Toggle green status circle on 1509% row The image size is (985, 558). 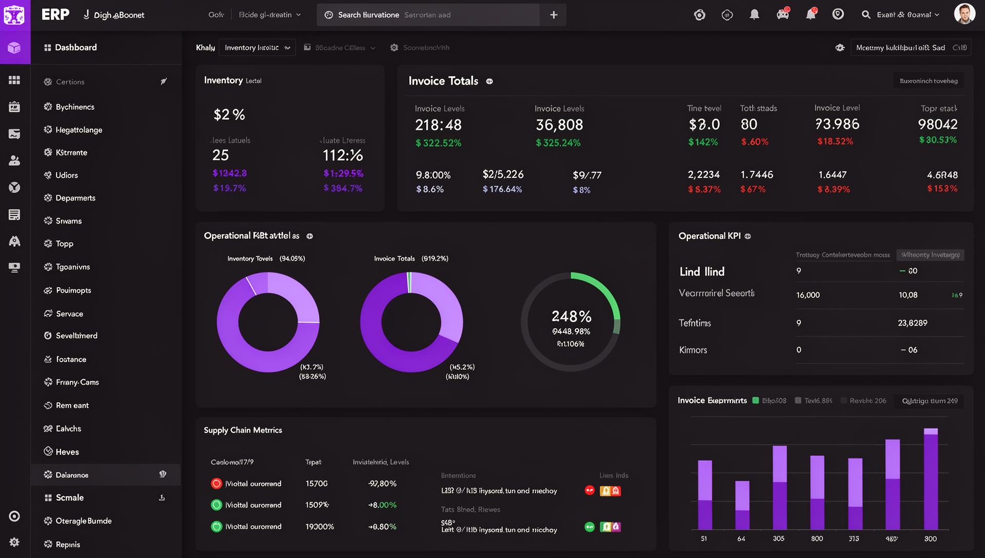tap(216, 505)
